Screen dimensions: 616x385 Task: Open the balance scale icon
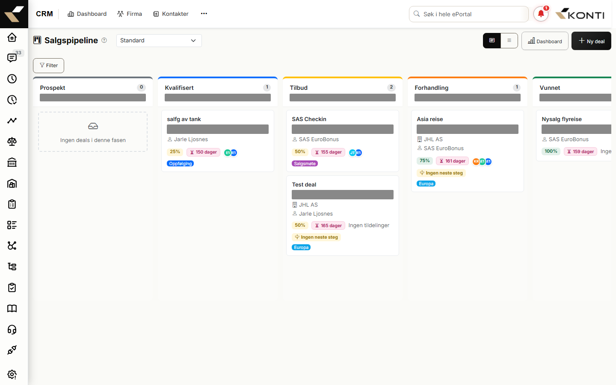12,142
